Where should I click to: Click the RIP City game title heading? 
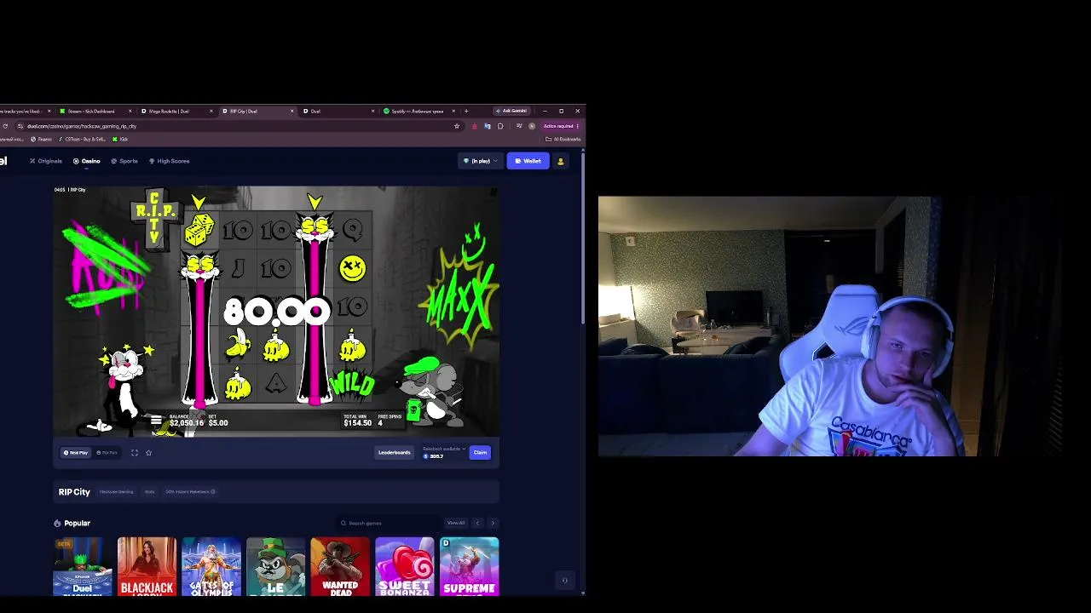click(74, 492)
